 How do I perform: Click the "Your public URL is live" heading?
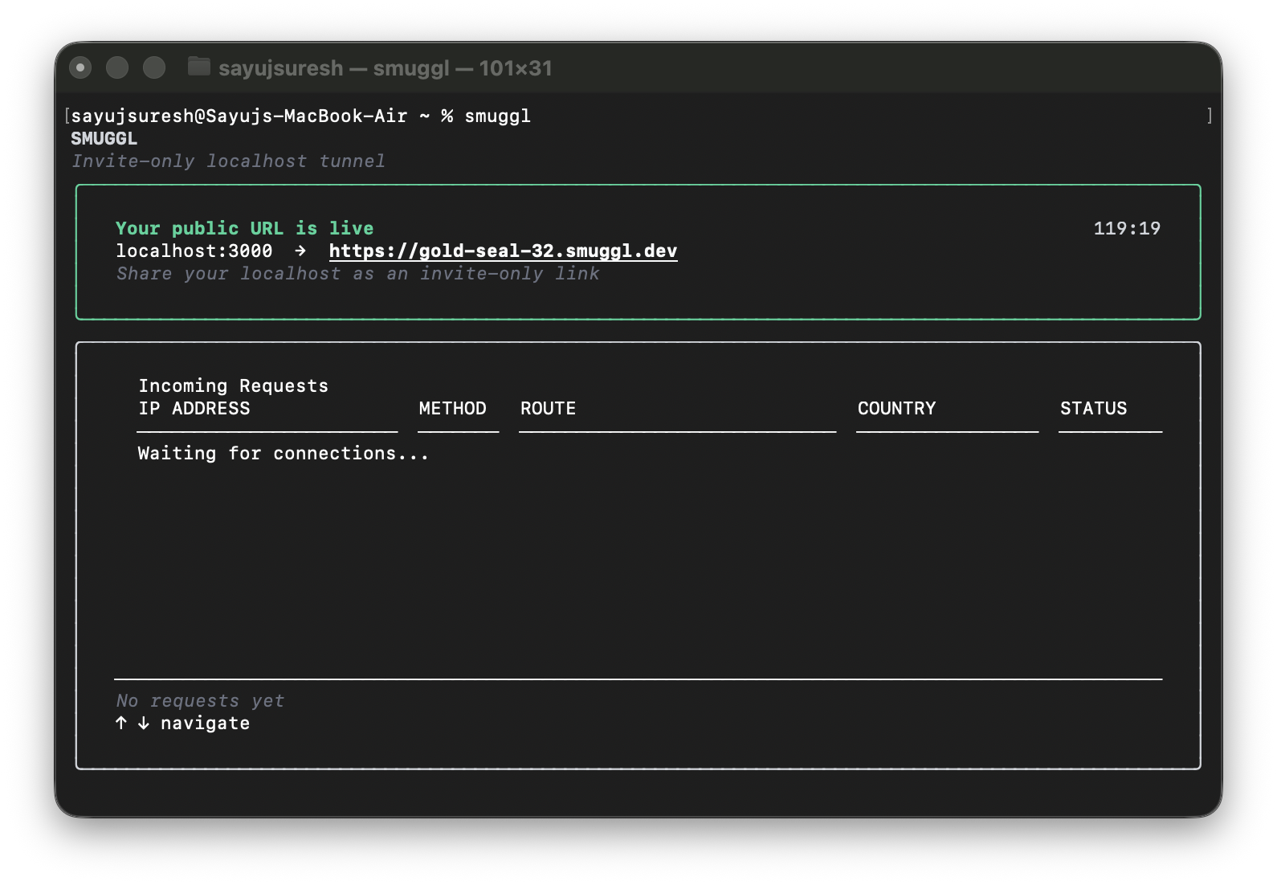pos(244,228)
